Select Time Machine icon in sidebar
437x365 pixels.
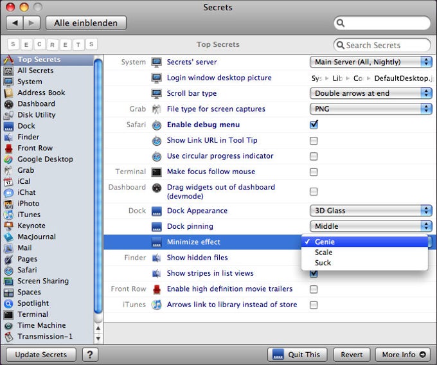[8, 325]
